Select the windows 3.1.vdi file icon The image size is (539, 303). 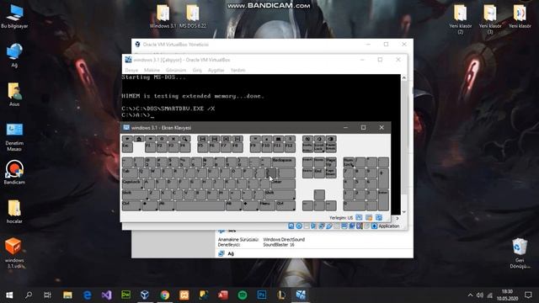point(14,252)
